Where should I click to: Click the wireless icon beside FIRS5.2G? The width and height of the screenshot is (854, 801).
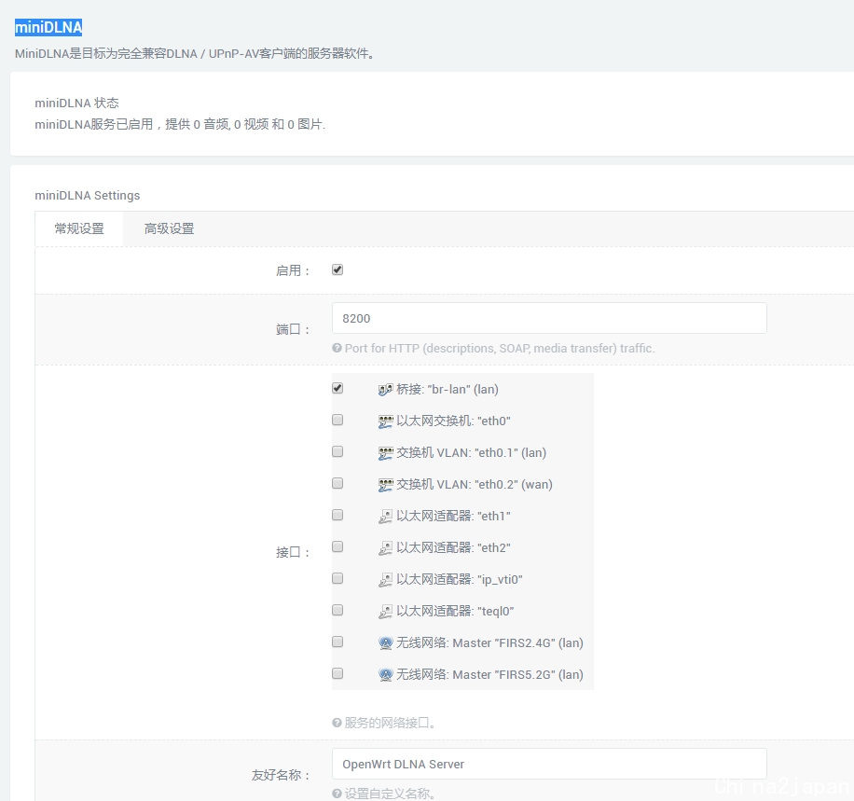point(385,674)
